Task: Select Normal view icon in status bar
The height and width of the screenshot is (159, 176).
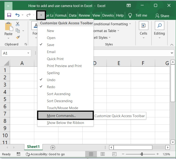Action: [91, 154]
